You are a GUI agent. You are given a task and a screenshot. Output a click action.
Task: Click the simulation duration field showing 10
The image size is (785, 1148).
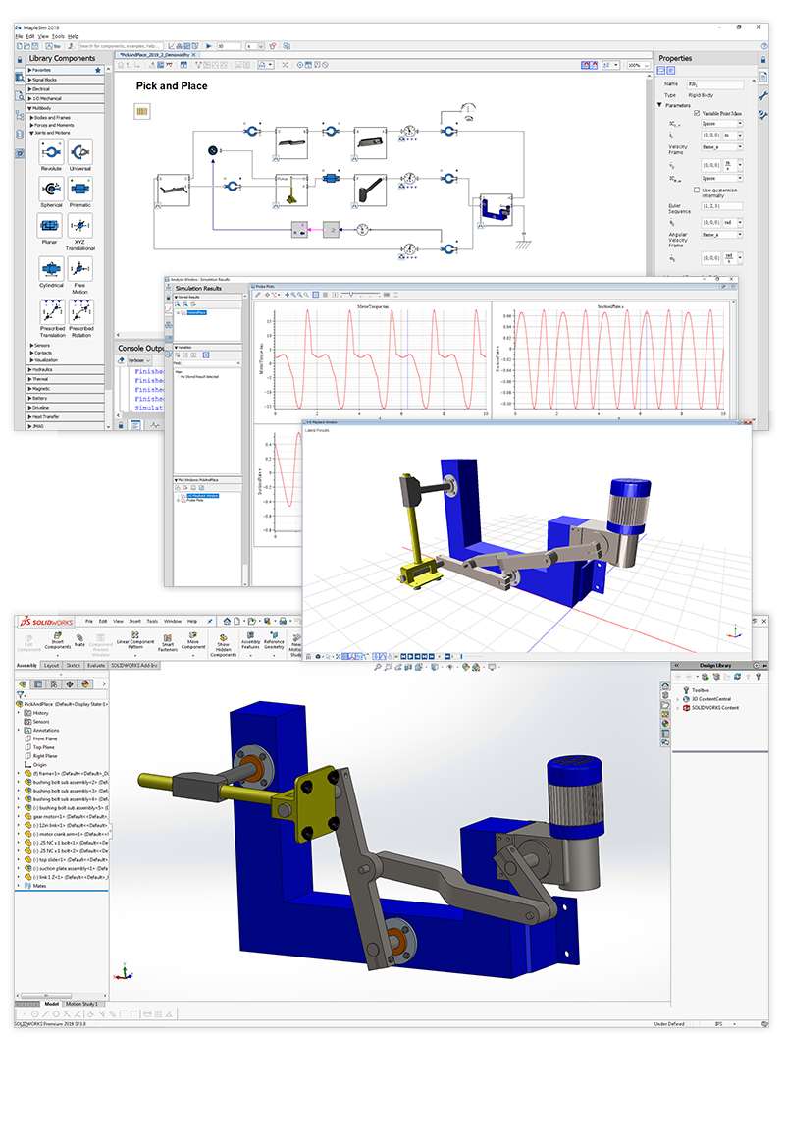point(229,46)
